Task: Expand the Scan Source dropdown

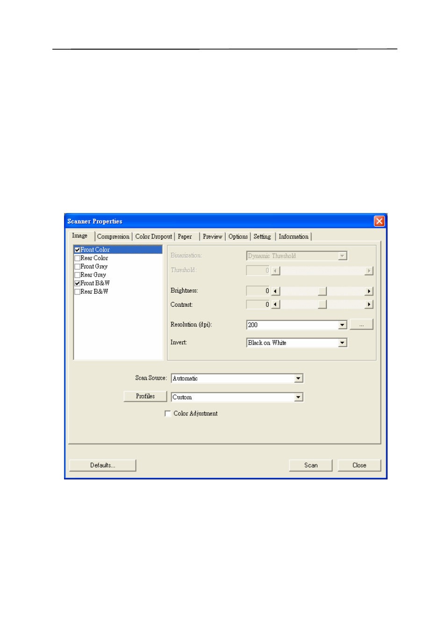Action: pyautogui.click(x=299, y=378)
